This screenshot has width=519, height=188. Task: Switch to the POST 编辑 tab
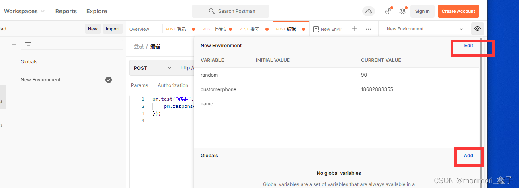(291, 29)
